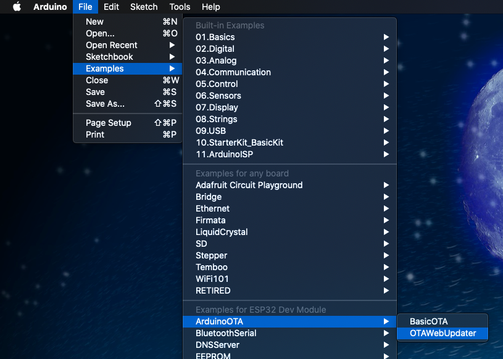This screenshot has width=503, height=359.
Task: Choose Save from the File menu
Action: tap(128, 92)
